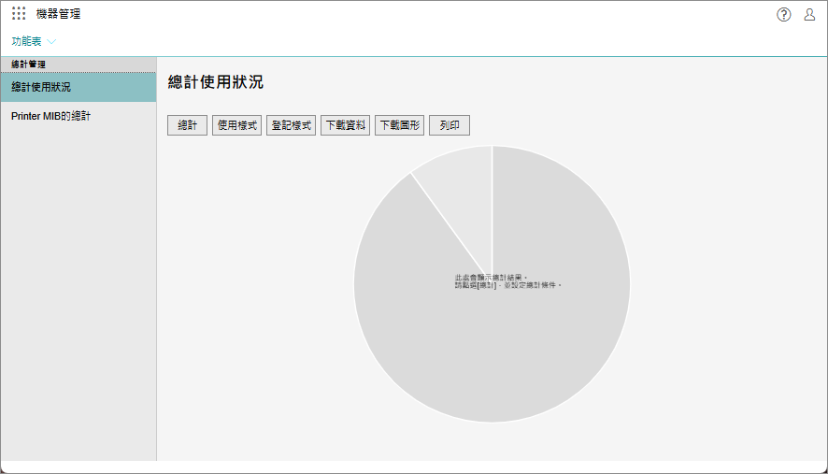Click the placeholder message inside the chart
Viewport: 828px width, 474px height.
[x=507, y=281]
